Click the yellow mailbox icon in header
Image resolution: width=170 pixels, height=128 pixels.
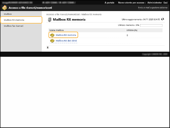pos(5,8)
